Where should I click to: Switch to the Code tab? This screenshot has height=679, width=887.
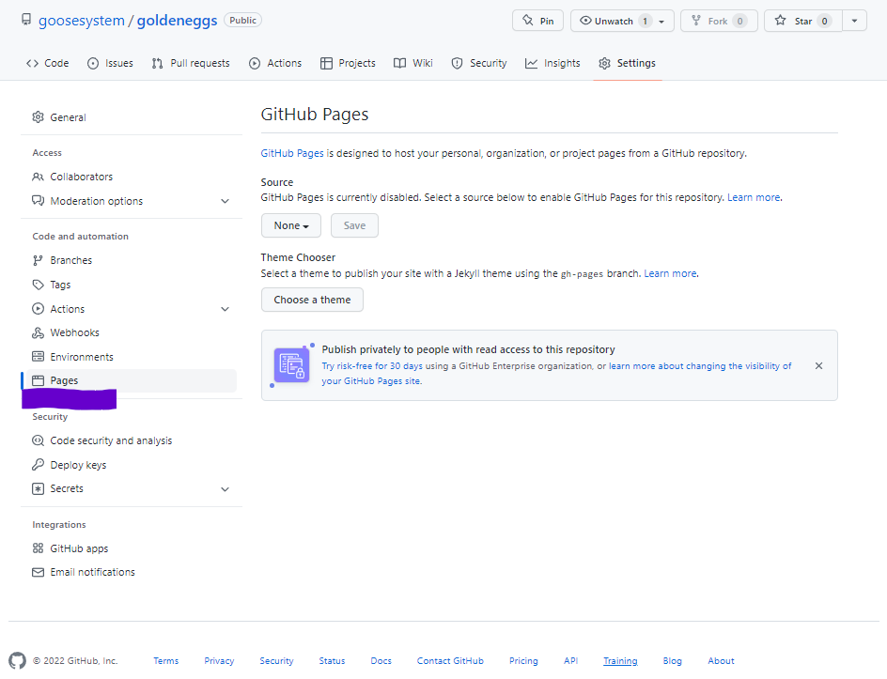[x=48, y=63]
